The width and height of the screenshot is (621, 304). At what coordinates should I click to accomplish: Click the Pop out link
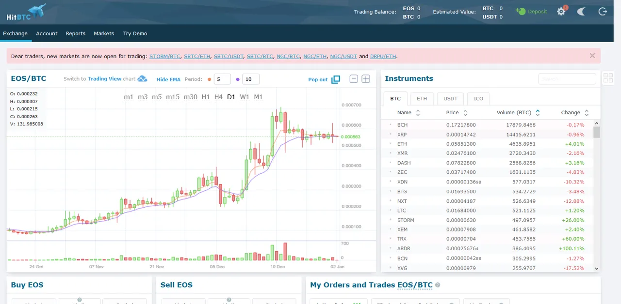(x=318, y=79)
